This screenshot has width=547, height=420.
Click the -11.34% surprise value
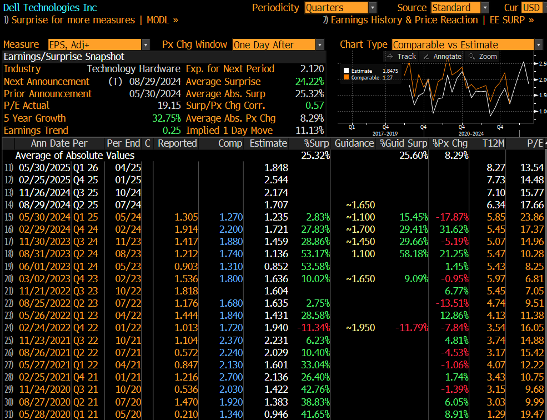coord(313,328)
